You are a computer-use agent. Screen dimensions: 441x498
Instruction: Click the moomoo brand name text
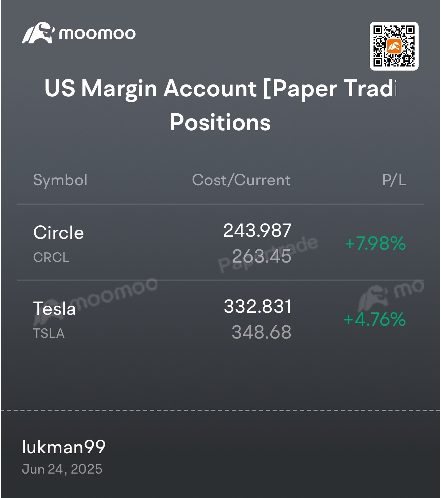(97, 34)
